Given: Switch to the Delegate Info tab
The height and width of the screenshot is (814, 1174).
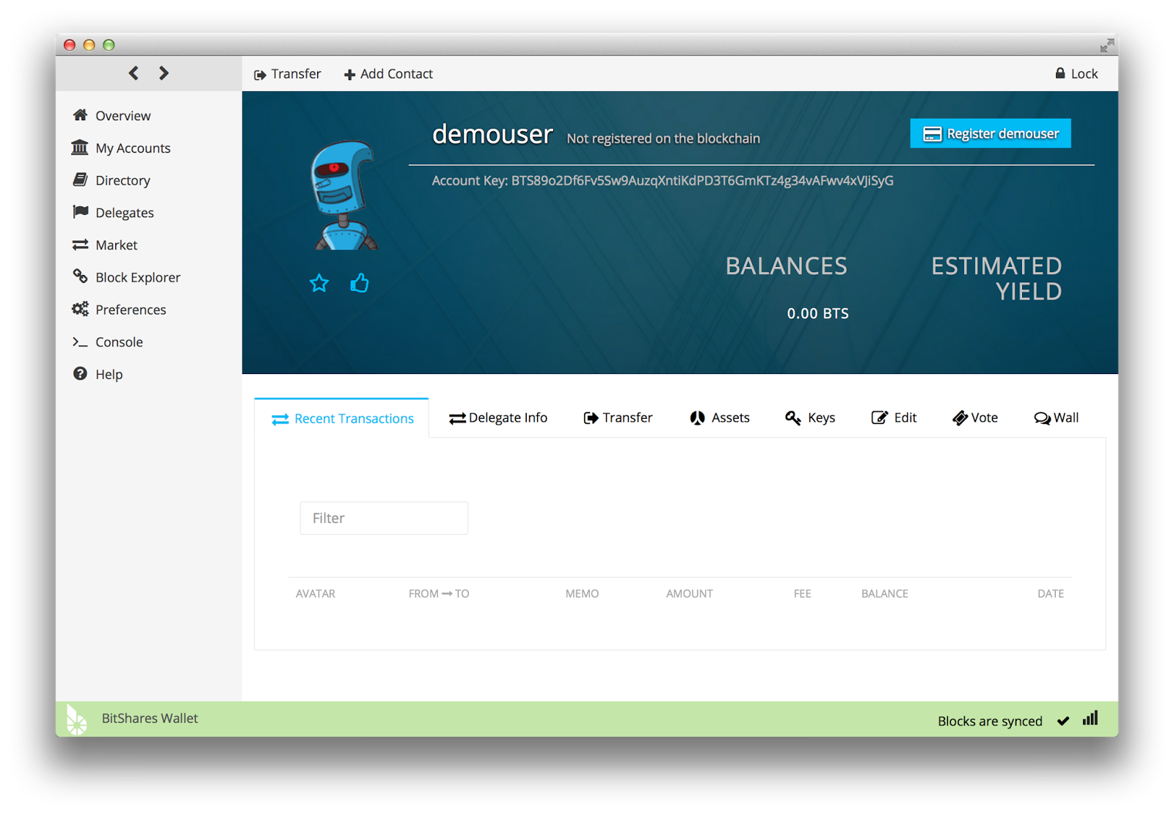Looking at the screenshot, I should pyautogui.click(x=498, y=418).
